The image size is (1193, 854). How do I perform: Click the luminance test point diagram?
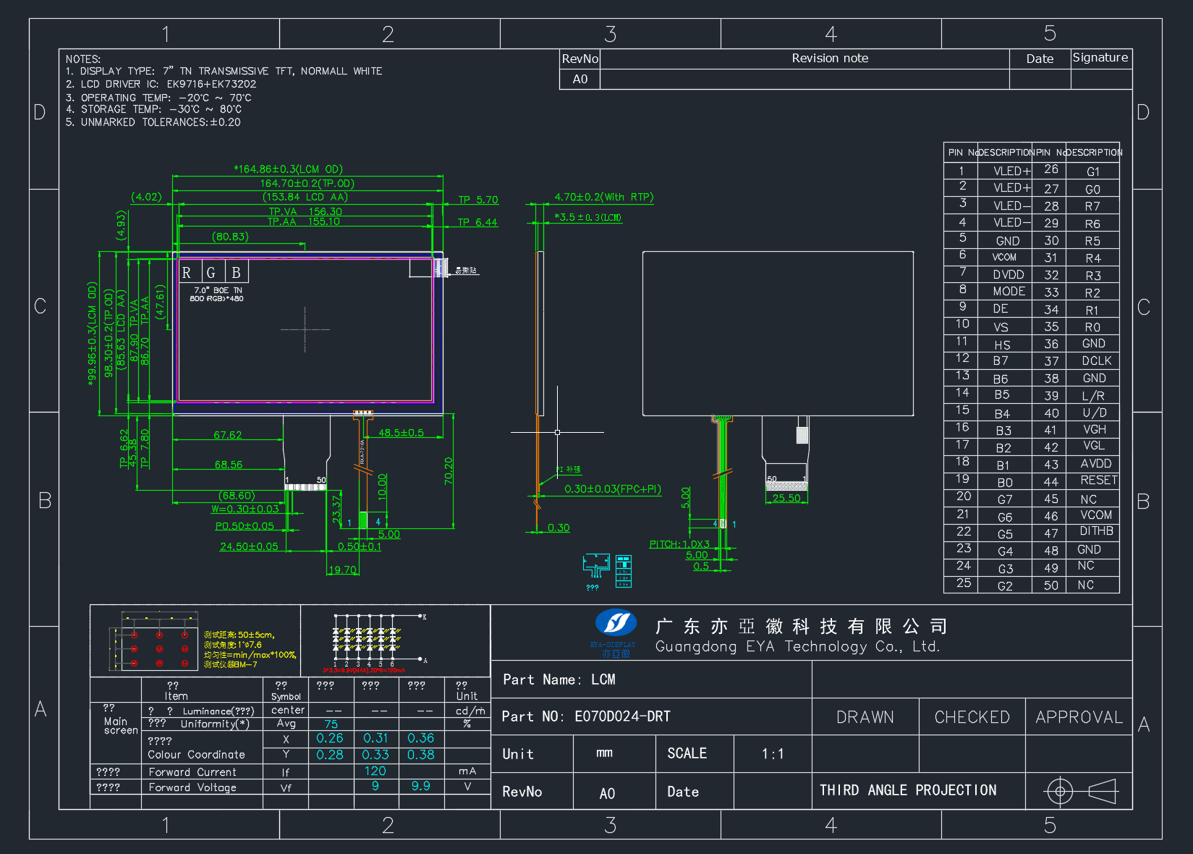pyautogui.click(x=153, y=641)
